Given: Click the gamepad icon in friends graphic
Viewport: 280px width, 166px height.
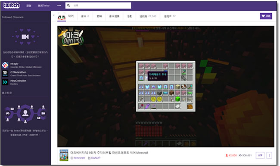Looking at the screenshot, I should click(x=8, y=113).
